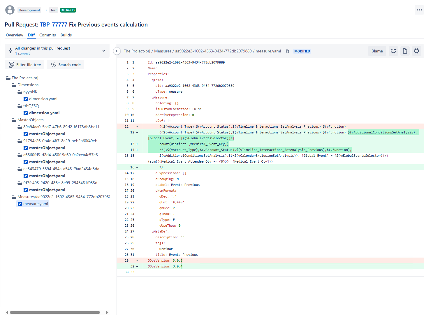The image size is (426, 317).
Task: Open dimension.yaml under nyypHK
Action: click(43, 99)
